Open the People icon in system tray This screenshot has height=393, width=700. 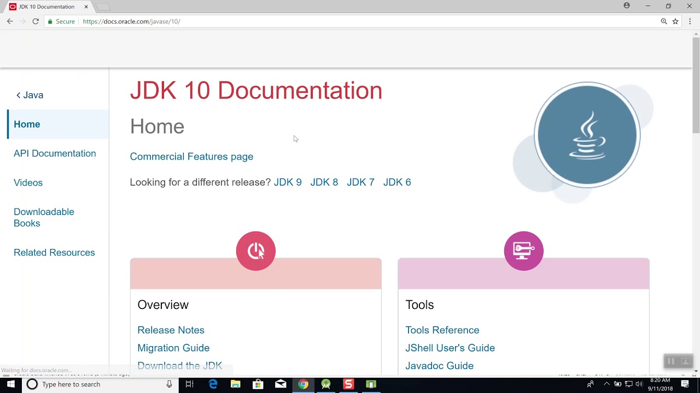pos(590,384)
